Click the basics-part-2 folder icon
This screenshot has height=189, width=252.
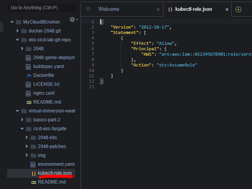tap(29, 120)
